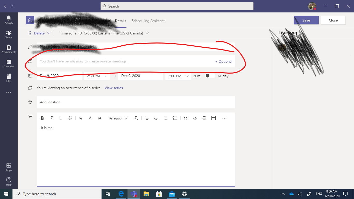Apply a bulleted list to the description
This screenshot has height=199, width=354.
click(x=166, y=118)
